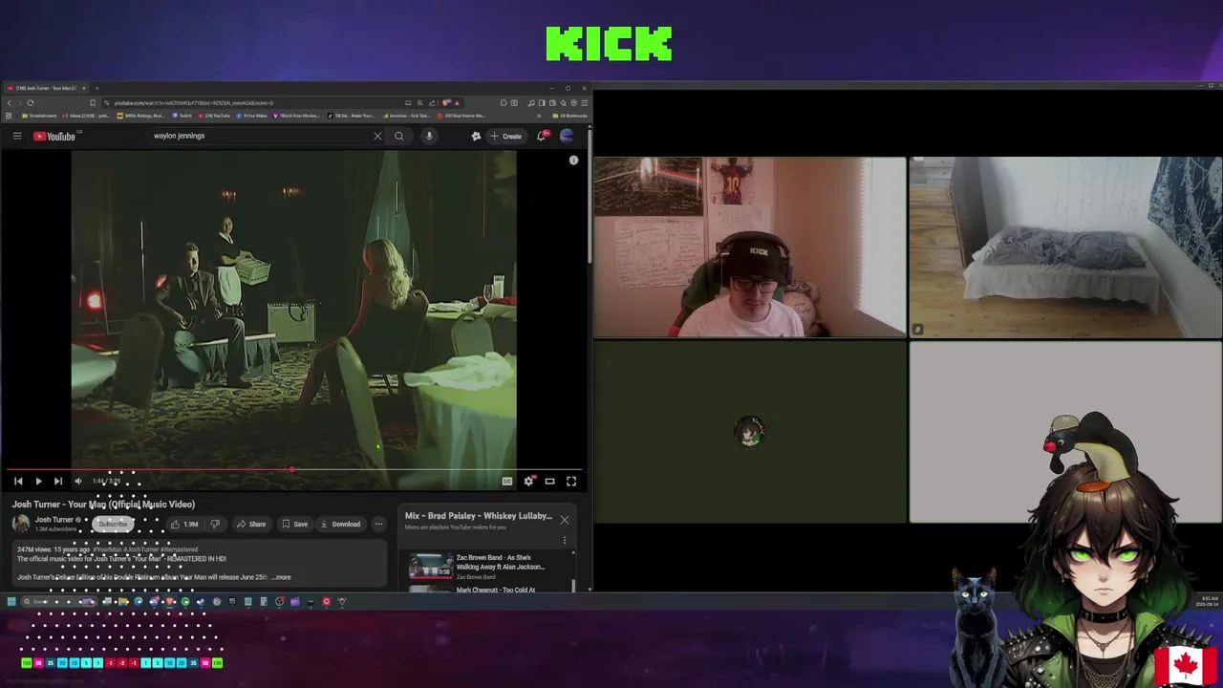Open a new browser tab
The image size is (1223, 688).
tap(97, 88)
